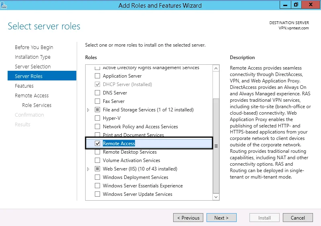Viewport: 321px width, 226px height.
Task: Click Remote Desktop Services label
Action: [130, 152]
